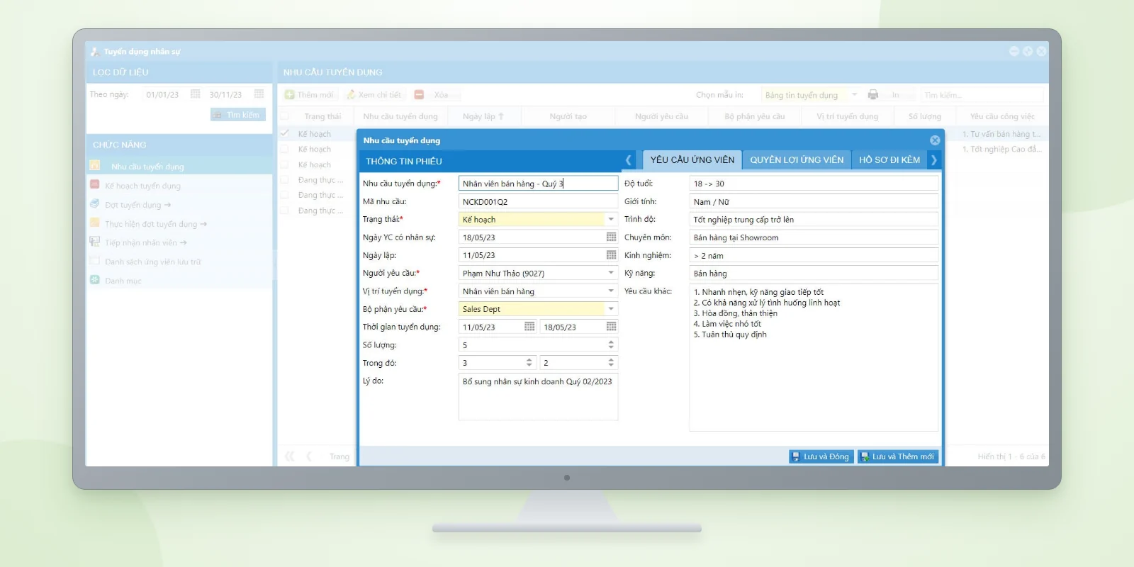Expand the Vị trí tuyển dụng dropdown
Image resolution: width=1134 pixels, height=567 pixels.
[x=611, y=291]
